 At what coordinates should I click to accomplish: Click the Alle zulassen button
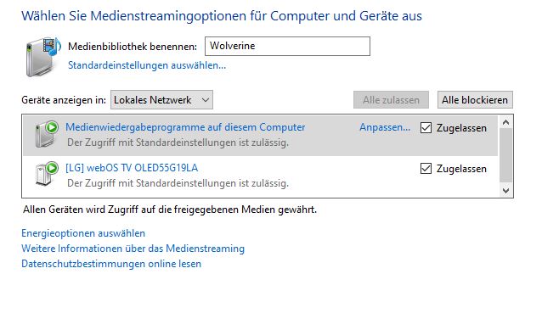[x=391, y=100]
